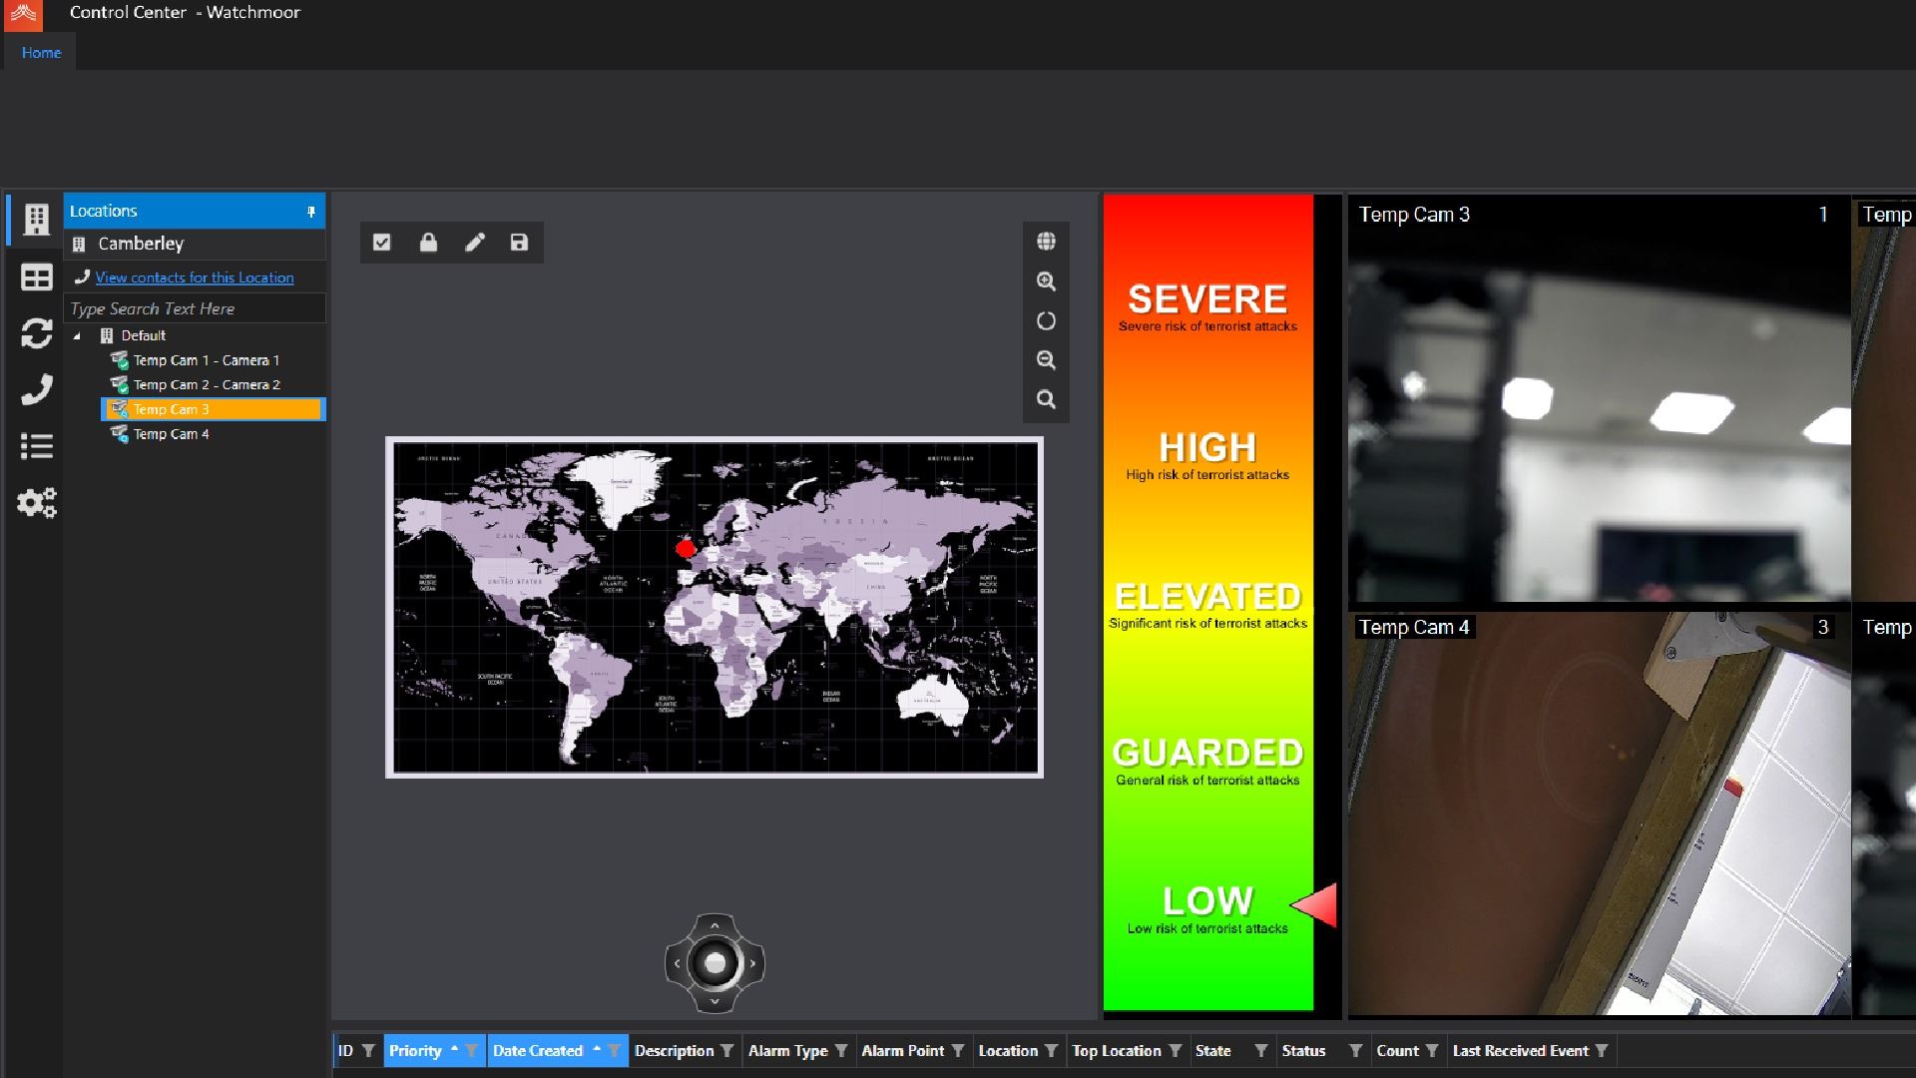Click the red threat level arrow beside LOW

[x=1314, y=905]
